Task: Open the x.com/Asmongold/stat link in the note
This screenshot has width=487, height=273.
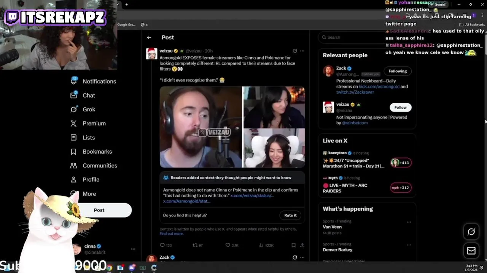Action: (x=186, y=201)
